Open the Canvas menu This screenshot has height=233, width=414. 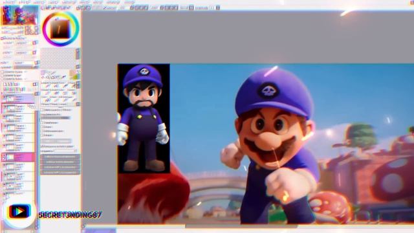pos(39,2)
